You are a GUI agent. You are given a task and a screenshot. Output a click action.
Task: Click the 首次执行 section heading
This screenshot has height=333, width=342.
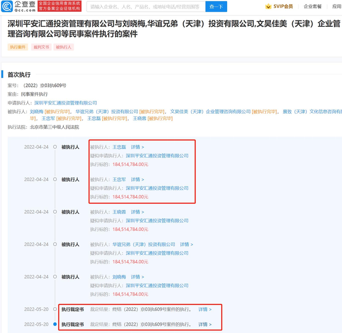19,75
